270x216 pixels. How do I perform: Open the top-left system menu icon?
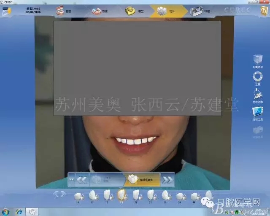[x=5, y=11]
